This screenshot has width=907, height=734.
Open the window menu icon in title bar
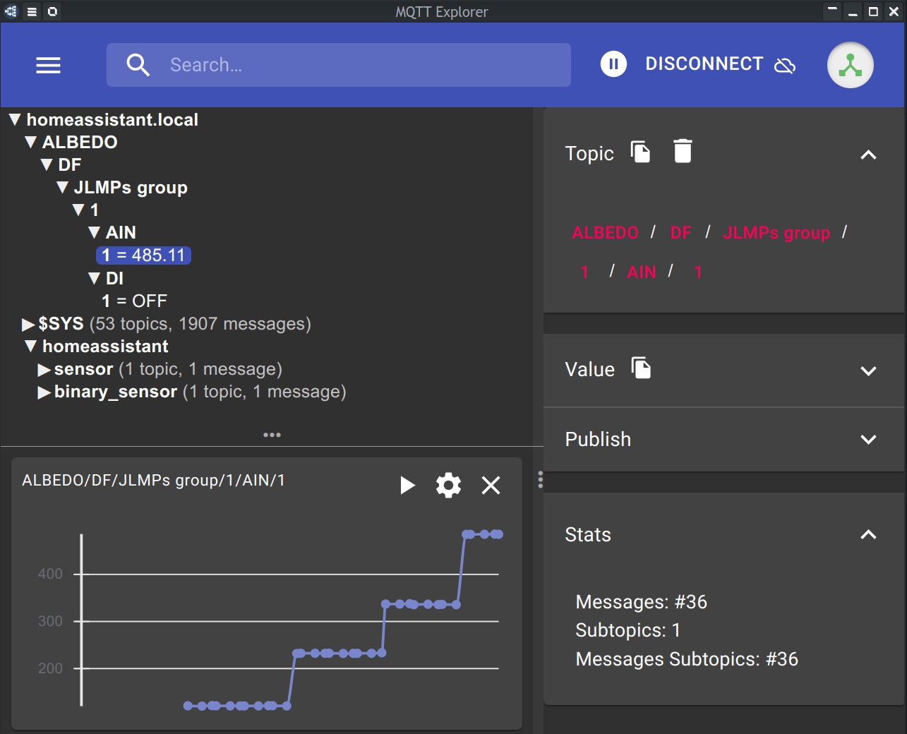click(x=32, y=11)
